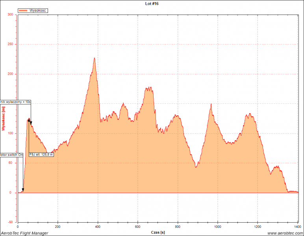The image size is (304, 236).
Task: Click the AerobTec Flight Manager footer text
Action: pos(24,233)
